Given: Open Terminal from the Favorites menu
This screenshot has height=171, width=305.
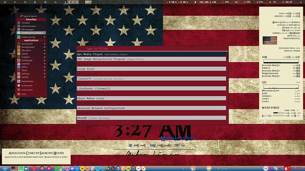Looking at the screenshot, I should [x=31, y=23].
